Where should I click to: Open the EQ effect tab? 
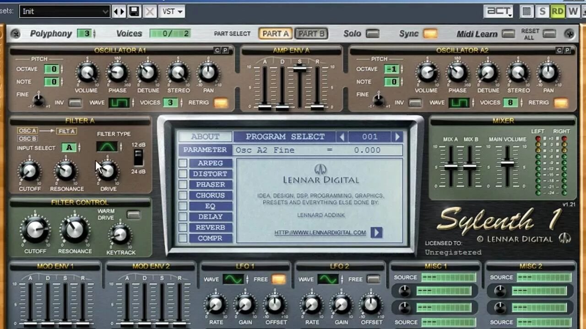210,206
